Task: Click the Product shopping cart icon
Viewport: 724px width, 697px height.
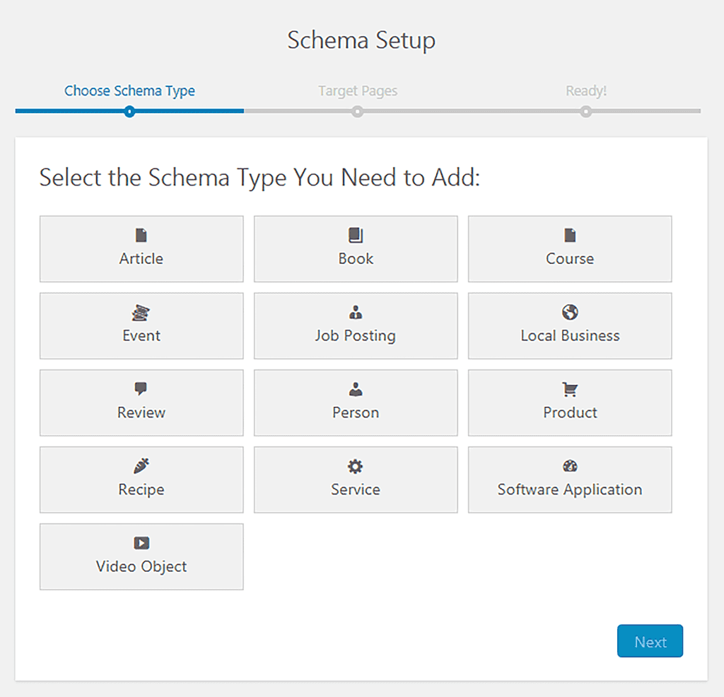Action: click(x=570, y=389)
